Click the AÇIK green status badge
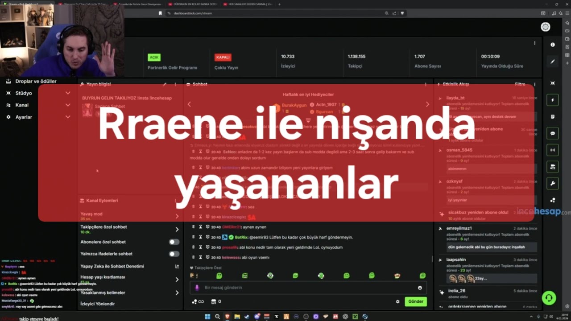Screen dimensions: 571x321 pos(154,58)
